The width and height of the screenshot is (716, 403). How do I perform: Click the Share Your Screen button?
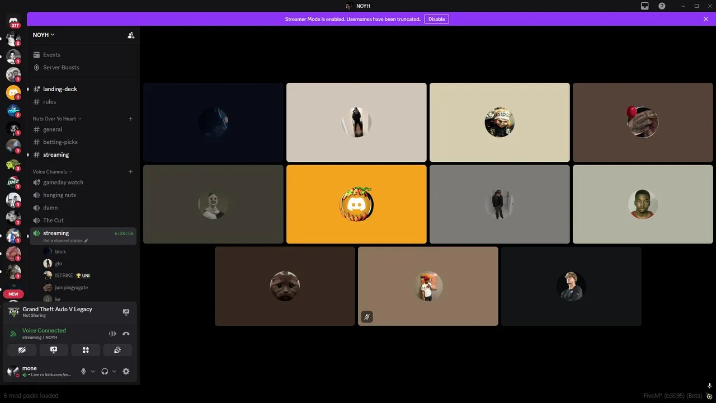coord(54,350)
